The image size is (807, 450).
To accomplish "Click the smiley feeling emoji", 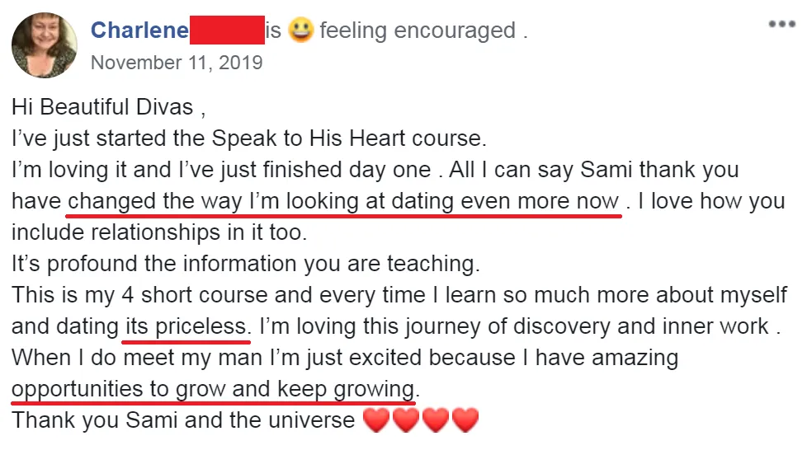I will click(300, 30).
